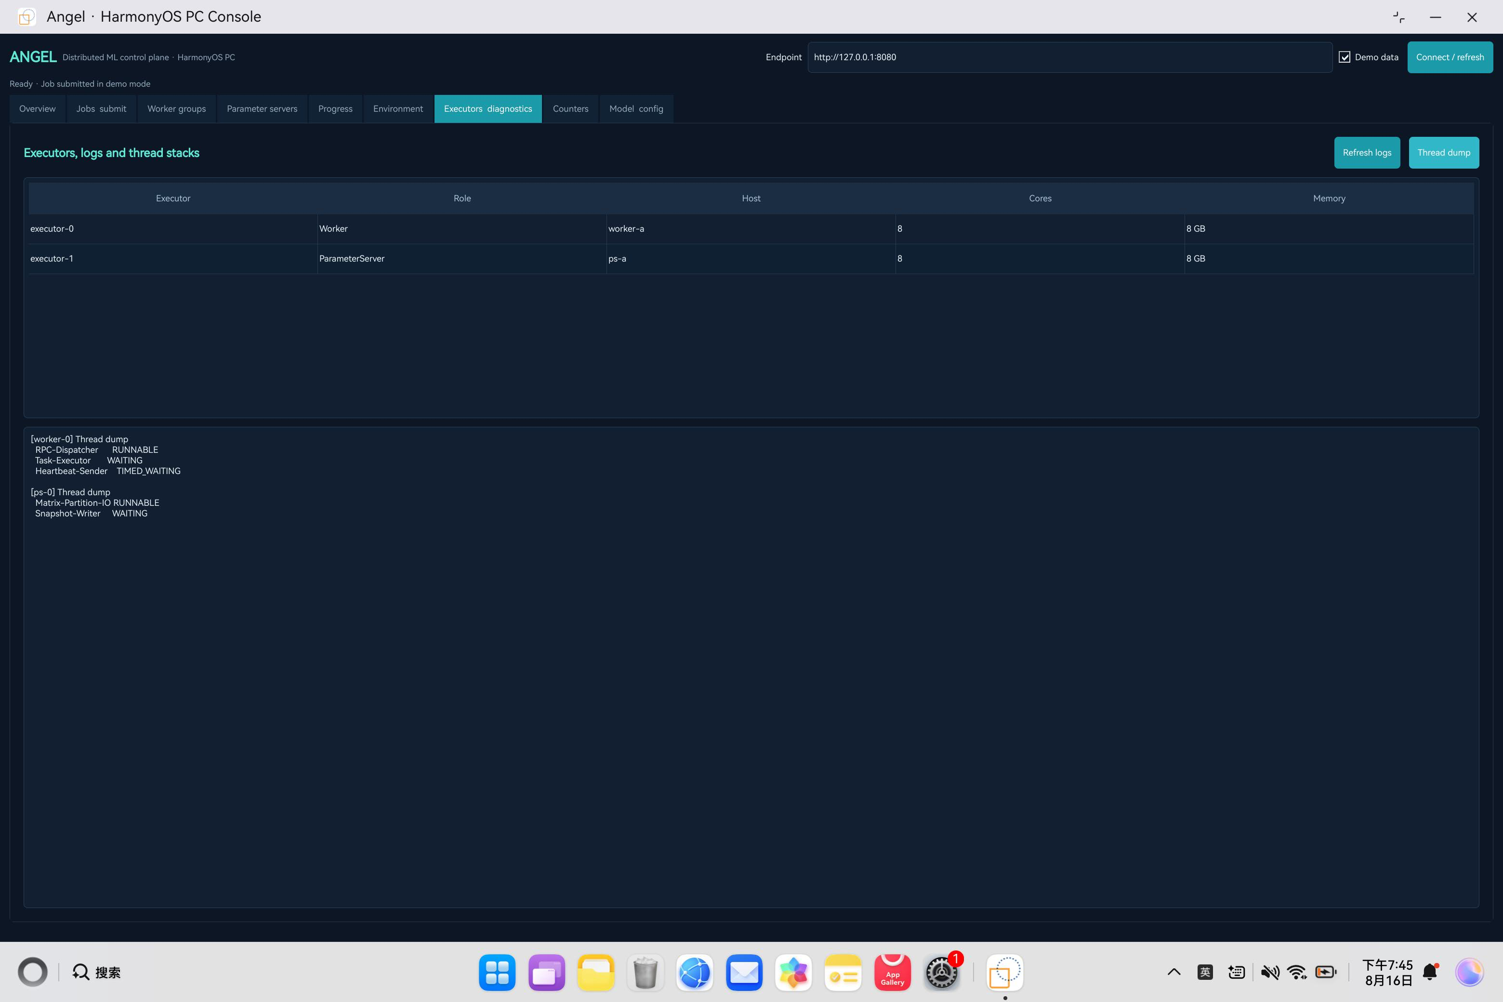Open the Jobs submit tab

pos(102,109)
